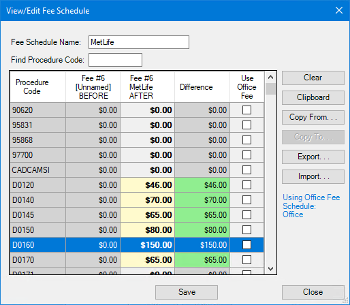The width and height of the screenshot is (350, 305).
Task: Click the Fee #6 MetLife AFTER header
Action: coord(147,87)
